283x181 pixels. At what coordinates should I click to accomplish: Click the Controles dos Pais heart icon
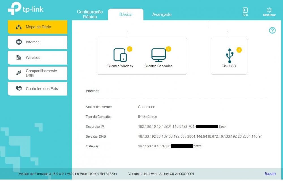coord(19,89)
